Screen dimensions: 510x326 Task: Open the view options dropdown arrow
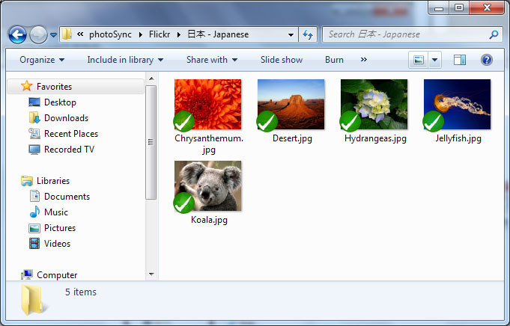tap(435, 60)
